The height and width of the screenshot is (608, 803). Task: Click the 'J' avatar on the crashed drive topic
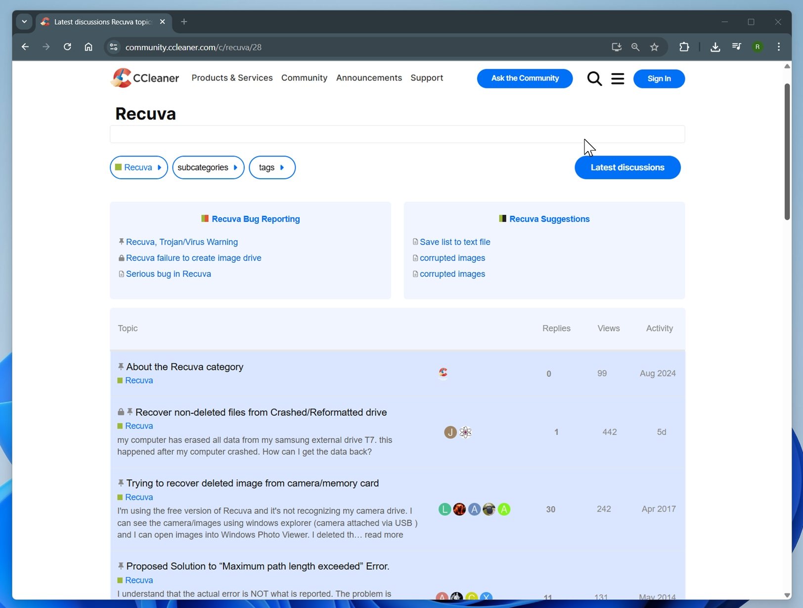coord(449,432)
